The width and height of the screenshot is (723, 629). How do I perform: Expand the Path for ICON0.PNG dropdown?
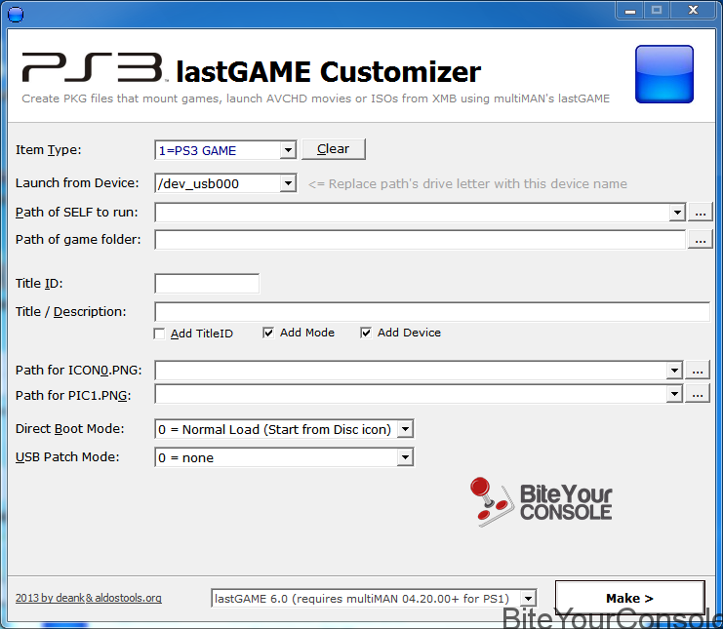674,370
